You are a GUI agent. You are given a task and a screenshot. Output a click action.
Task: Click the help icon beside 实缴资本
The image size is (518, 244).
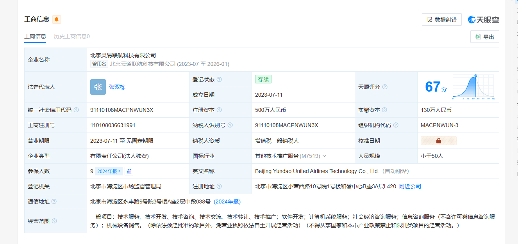[x=385, y=110]
